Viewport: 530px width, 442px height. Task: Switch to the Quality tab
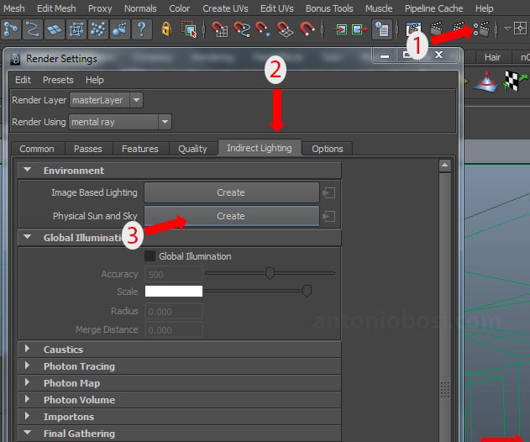coord(192,149)
